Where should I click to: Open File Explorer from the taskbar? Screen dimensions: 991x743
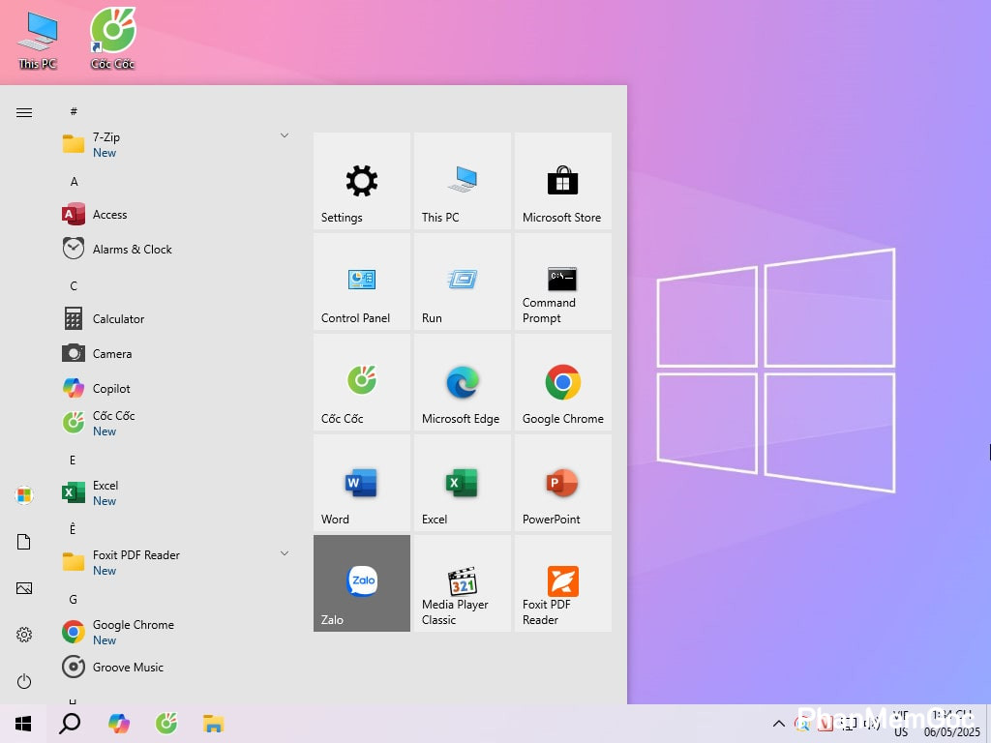[213, 724]
